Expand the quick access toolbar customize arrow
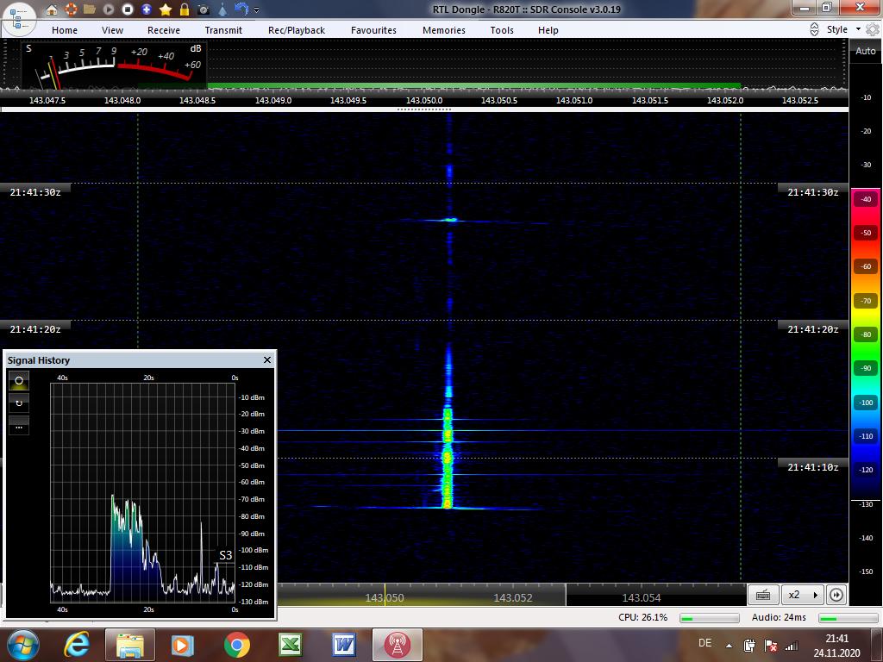883x662 pixels. click(x=257, y=10)
